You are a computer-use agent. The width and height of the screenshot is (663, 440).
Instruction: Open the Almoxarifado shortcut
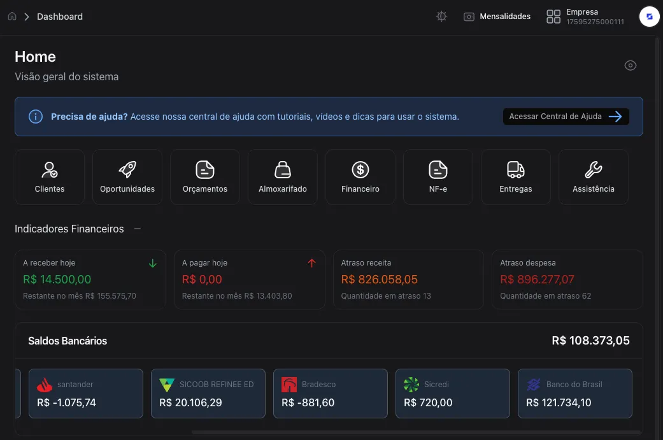pos(283,177)
